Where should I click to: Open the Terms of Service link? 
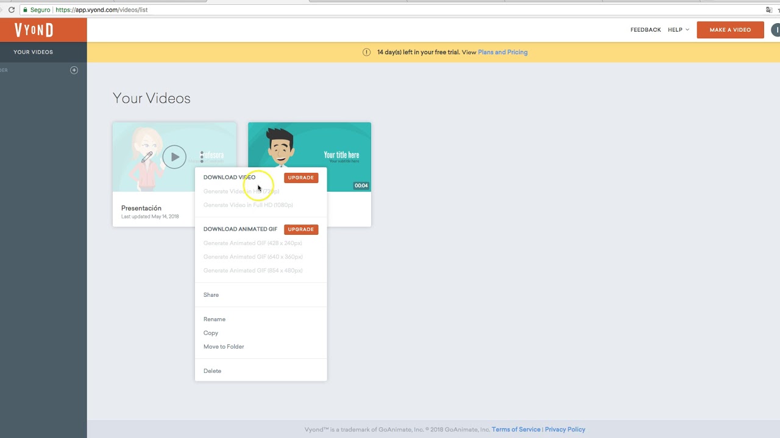click(x=516, y=429)
